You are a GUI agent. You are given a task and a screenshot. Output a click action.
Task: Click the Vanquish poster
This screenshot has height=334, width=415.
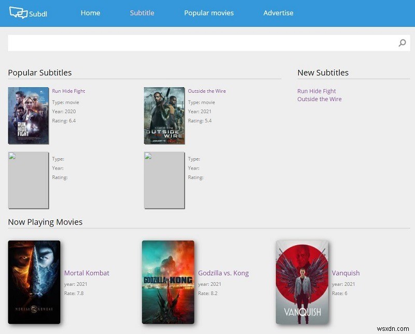pyautogui.click(x=302, y=281)
